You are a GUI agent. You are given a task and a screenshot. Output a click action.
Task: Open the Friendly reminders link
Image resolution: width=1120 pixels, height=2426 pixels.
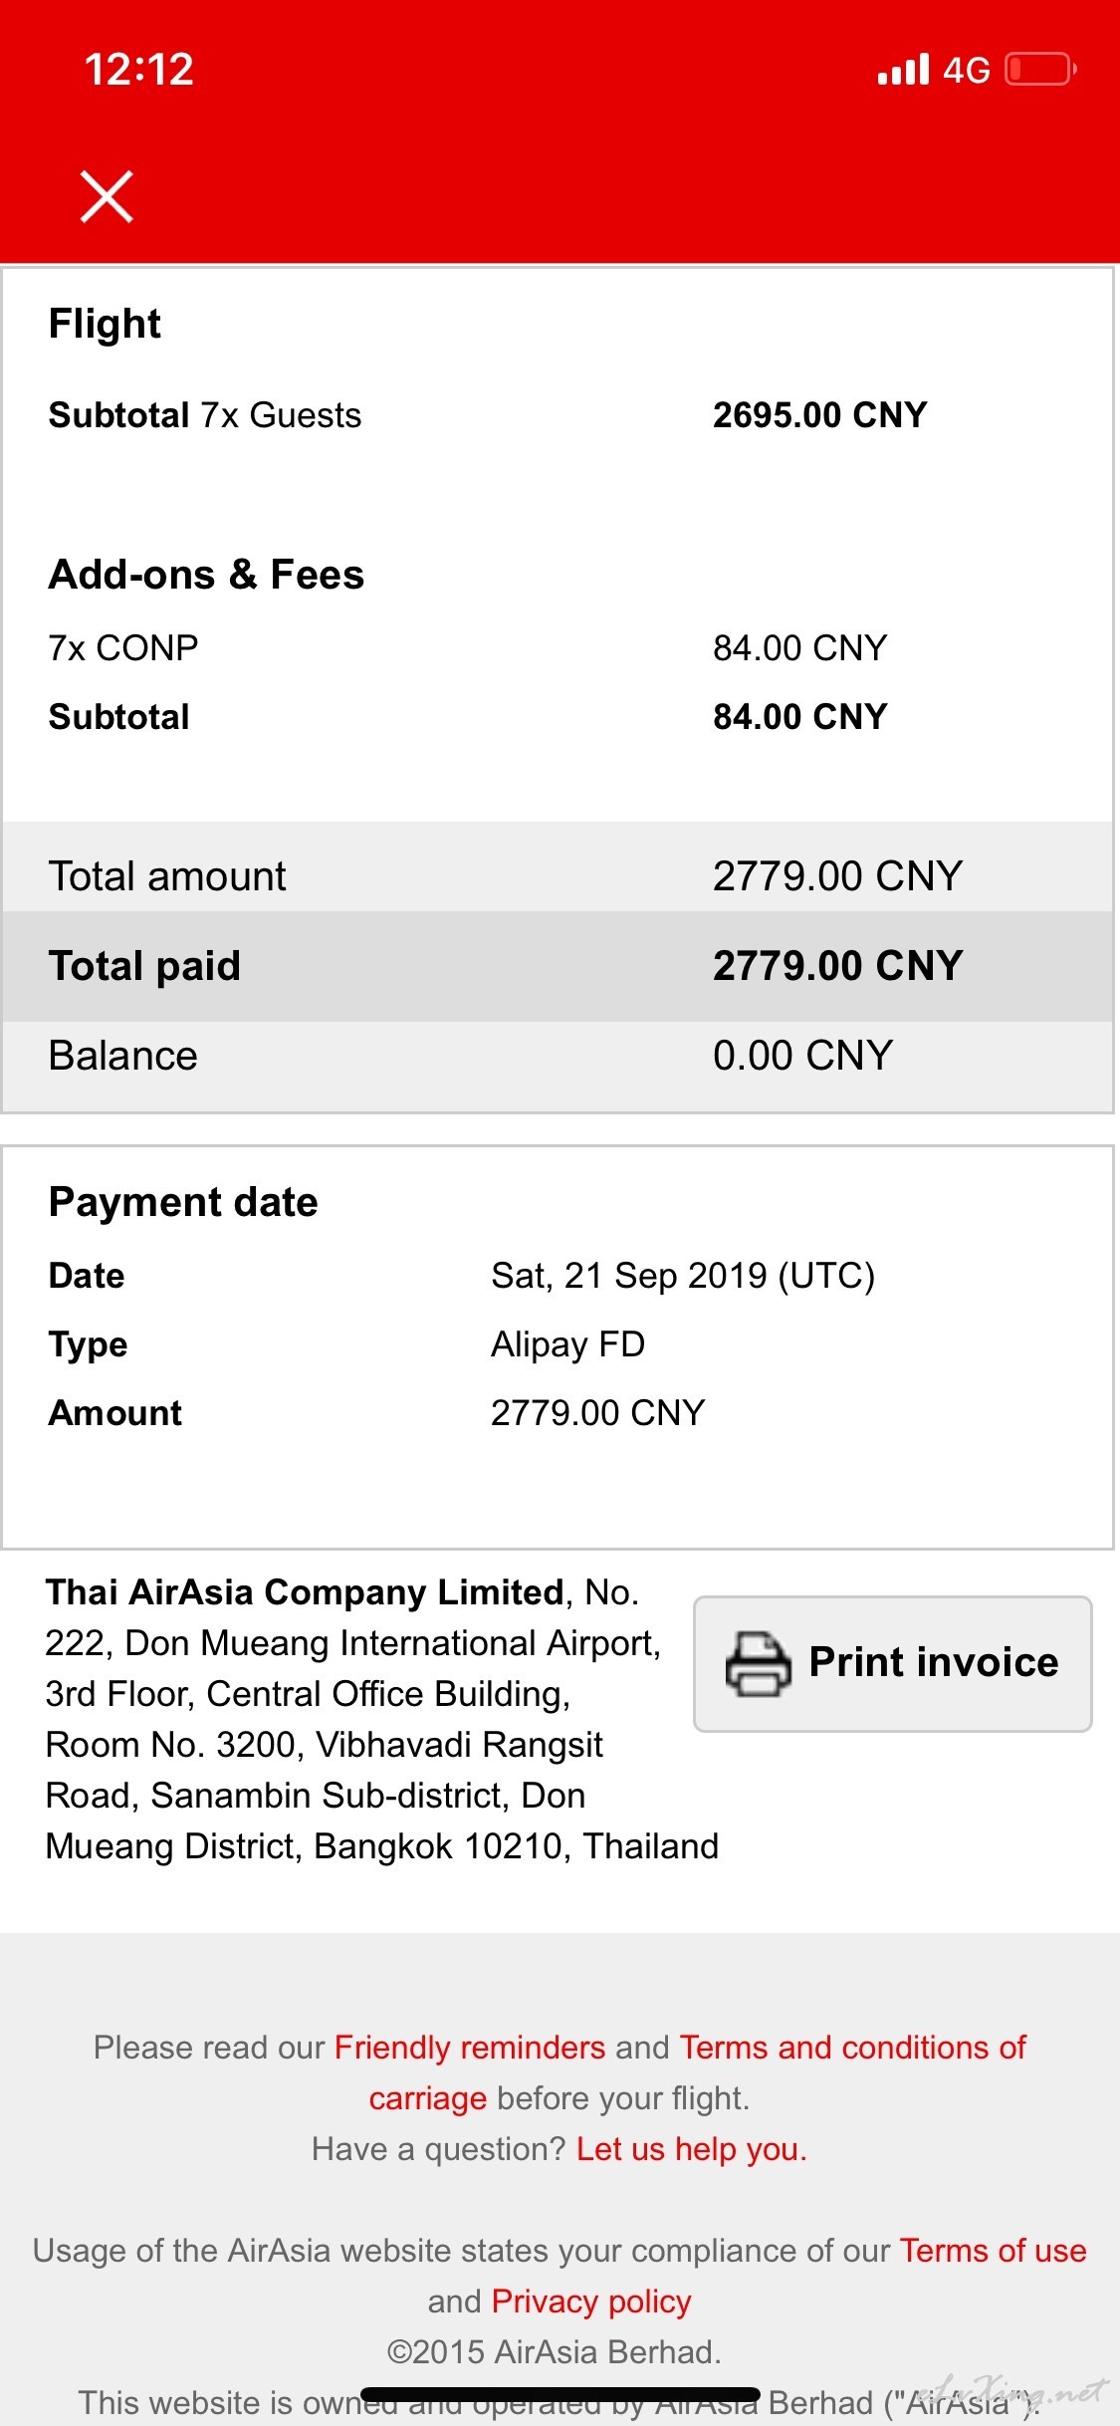(x=470, y=2048)
